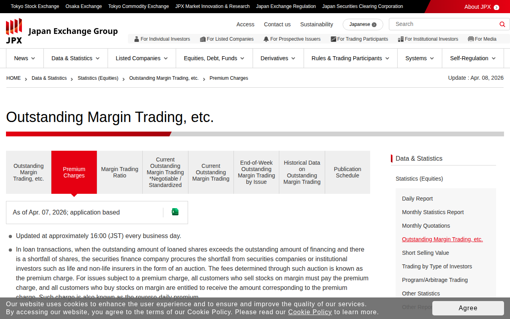Open the Sustainability link
Screen dimensions: 510x319
(x=317, y=24)
